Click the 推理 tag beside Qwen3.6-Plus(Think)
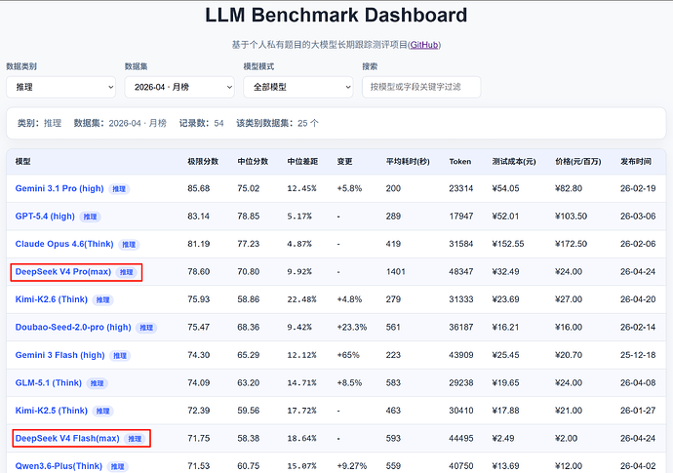The image size is (673, 473). coord(118,466)
